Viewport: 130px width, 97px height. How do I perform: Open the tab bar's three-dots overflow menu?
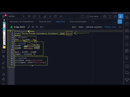coord(93,22)
